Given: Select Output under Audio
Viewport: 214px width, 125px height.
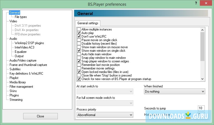Looking at the screenshot, I should [x=19, y=56].
